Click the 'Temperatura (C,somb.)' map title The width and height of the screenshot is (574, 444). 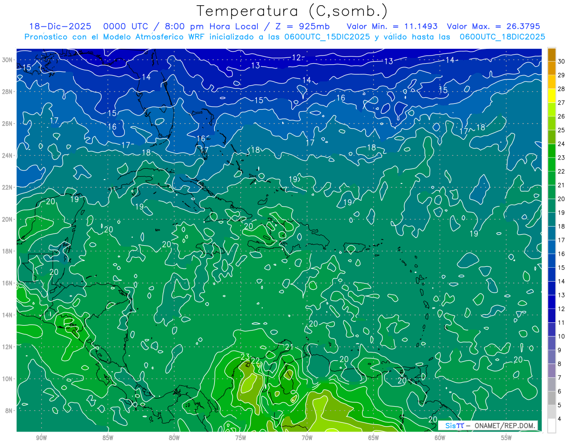(x=292, y=11)
